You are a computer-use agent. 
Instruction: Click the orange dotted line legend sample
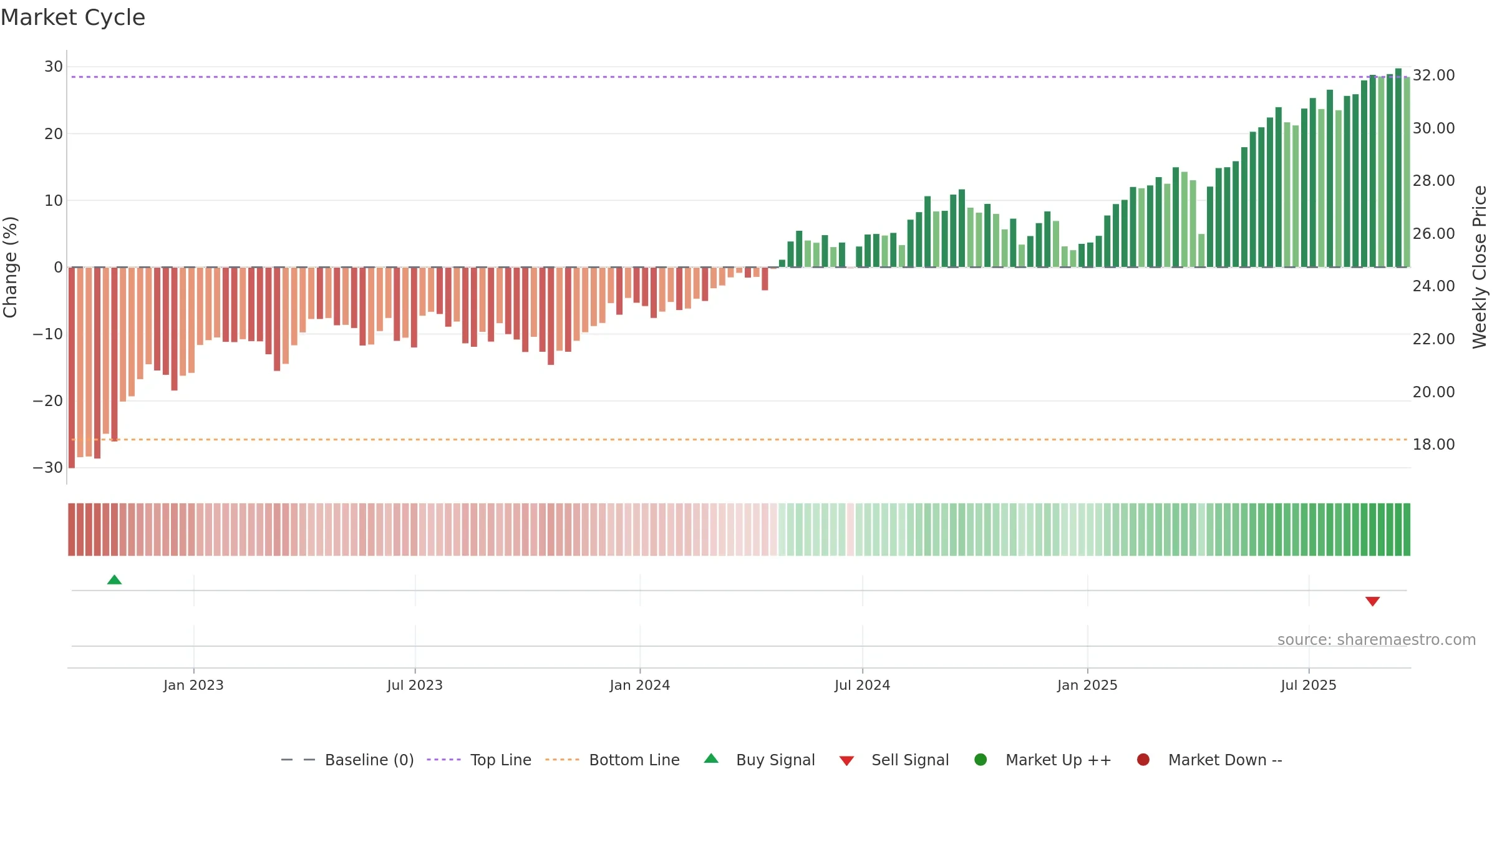pos(562,760)
